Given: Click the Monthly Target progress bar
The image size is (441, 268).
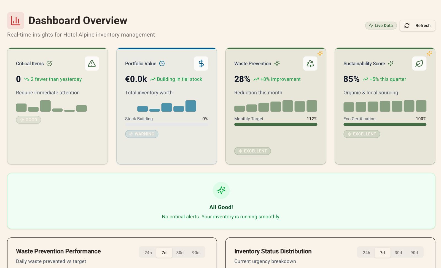Looking at the screenshot, I should (276, 124).
